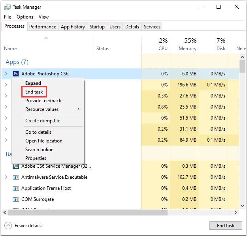247x236 pixels.
Task: Click the Apps (7) group heading
Action: pos(17,62)
